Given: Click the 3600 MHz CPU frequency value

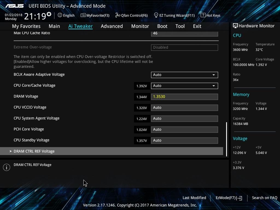Looking at the screenshot, I should pos(240,50).
